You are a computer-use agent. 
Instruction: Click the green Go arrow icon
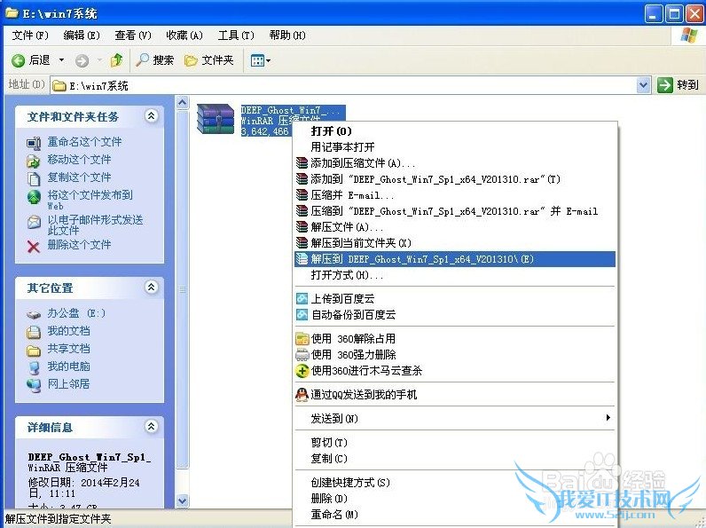(x=664, y=84)
